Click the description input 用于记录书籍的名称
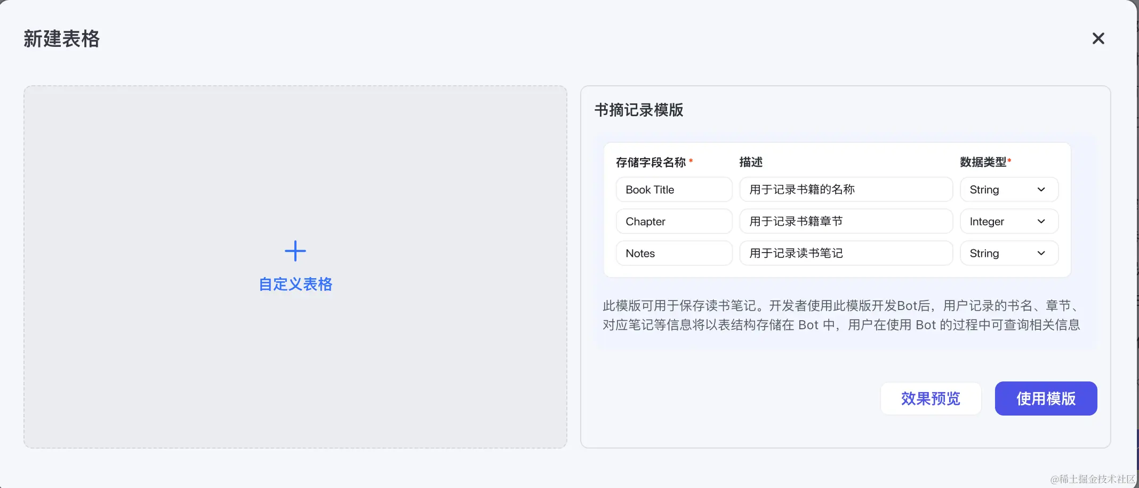 tap(846, 189)
